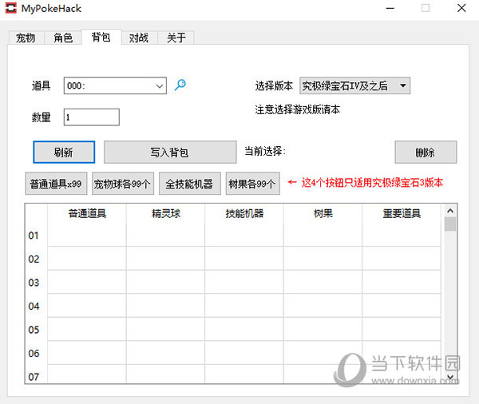The image size is (479, 404).
Task: Click the 普通道具x99 button
Action: [56, 184]
